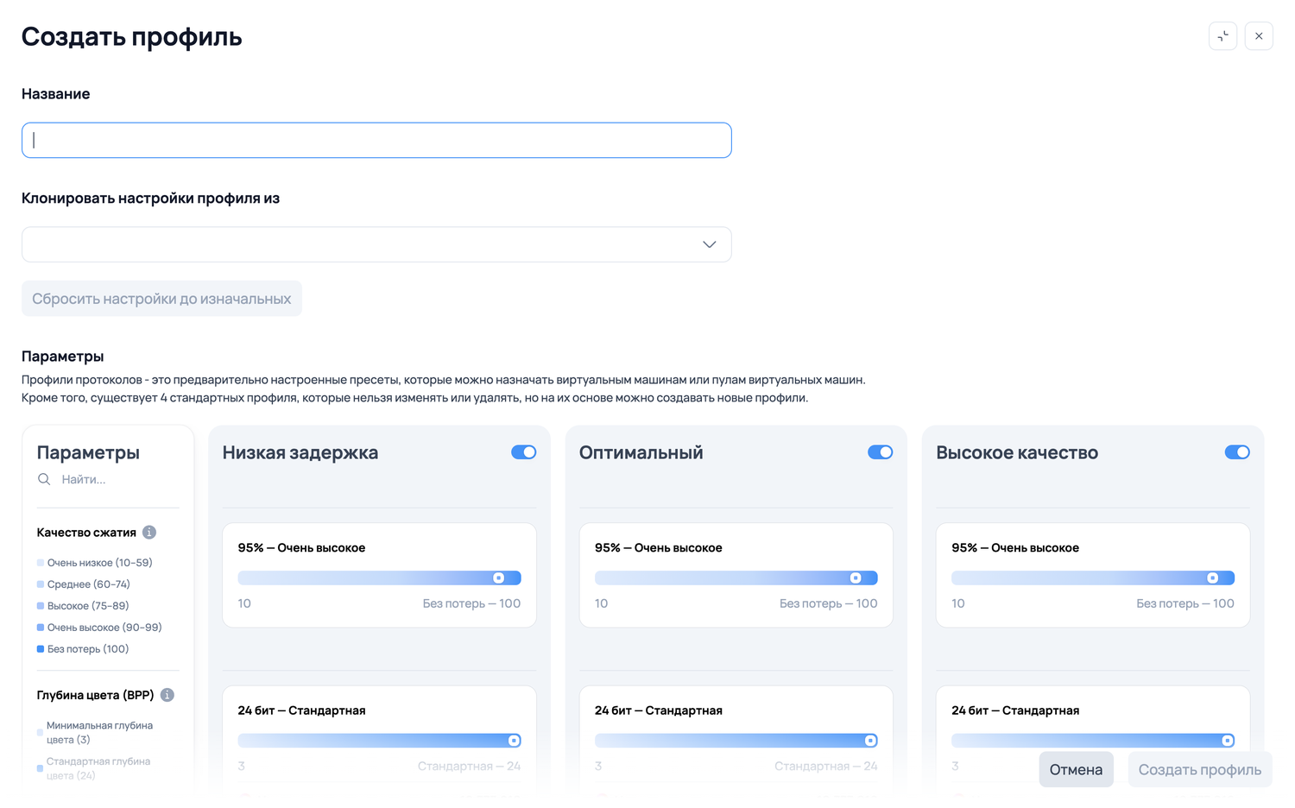Screen dimensions: 1295x808
Task: Click the Оптимальный column title
Action: 641,452
